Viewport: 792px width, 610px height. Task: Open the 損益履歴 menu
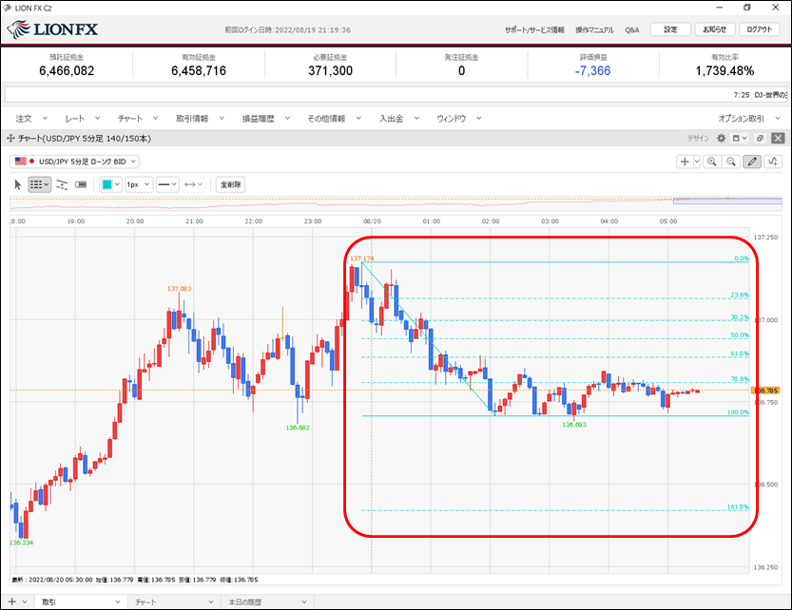265,119
